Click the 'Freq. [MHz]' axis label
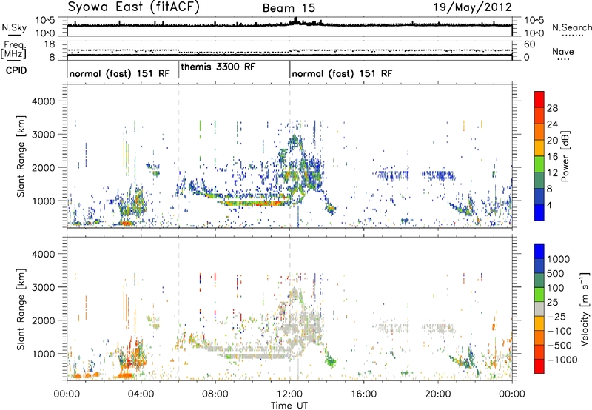The width and height of the screenshot is (592, 410). point(14,50)
